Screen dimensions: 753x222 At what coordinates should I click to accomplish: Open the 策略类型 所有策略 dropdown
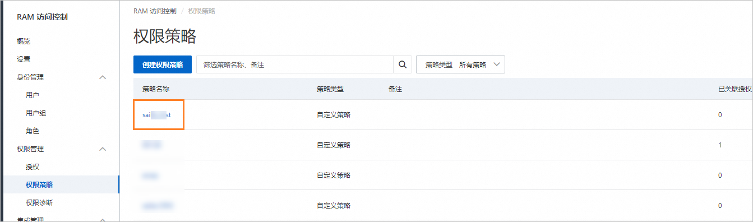[461, 64]
